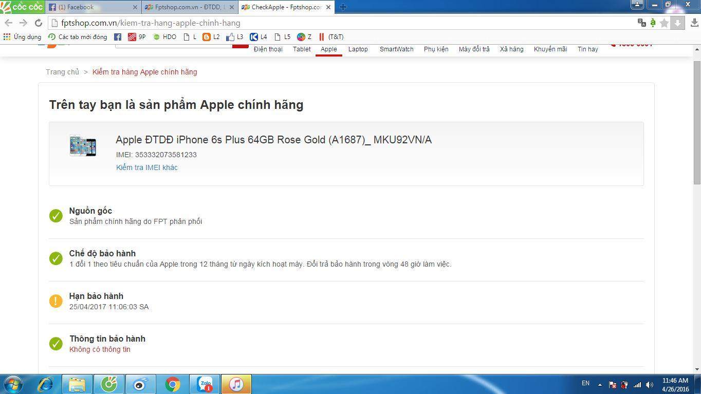701x394 pixels.
Task: Open the (T&T) bookmark
Action: click(x=331, y=37)
